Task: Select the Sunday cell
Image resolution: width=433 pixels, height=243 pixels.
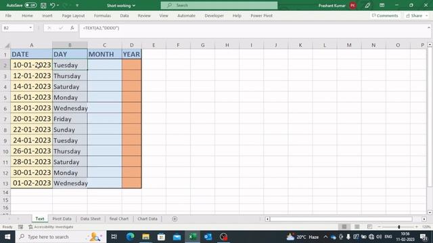Action: [x=70, y=130]
